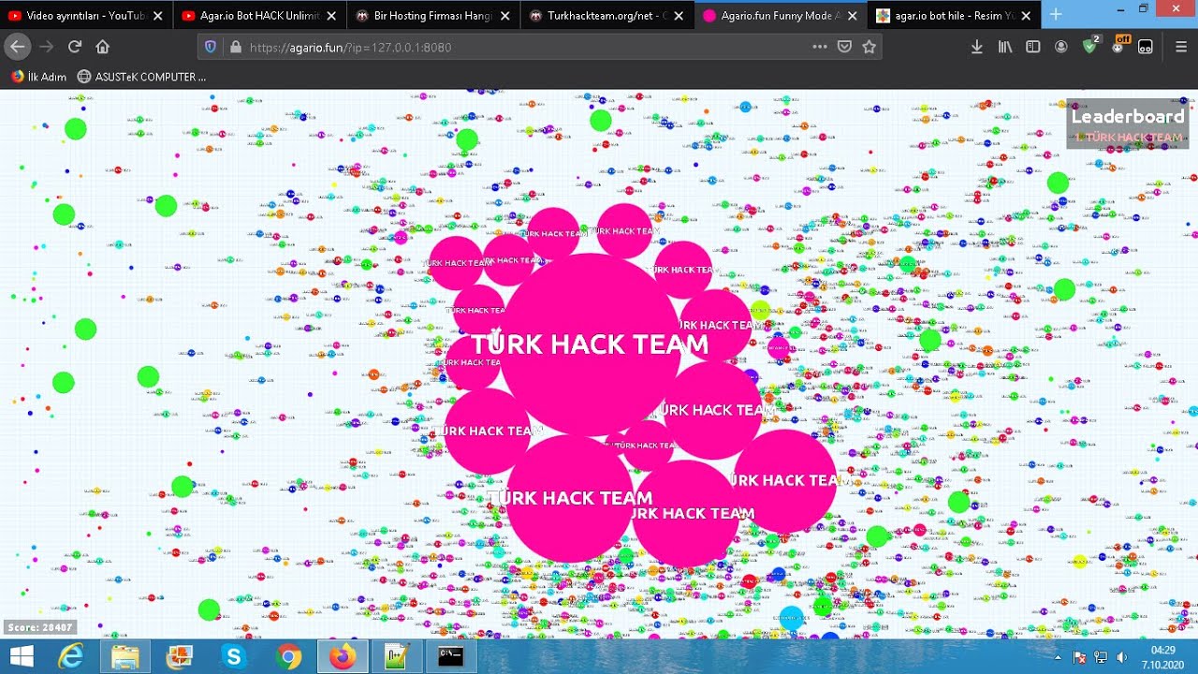Click the Leaderboard heading in game
Screen dimensions: 1198x674
(x=1128, y=117)
